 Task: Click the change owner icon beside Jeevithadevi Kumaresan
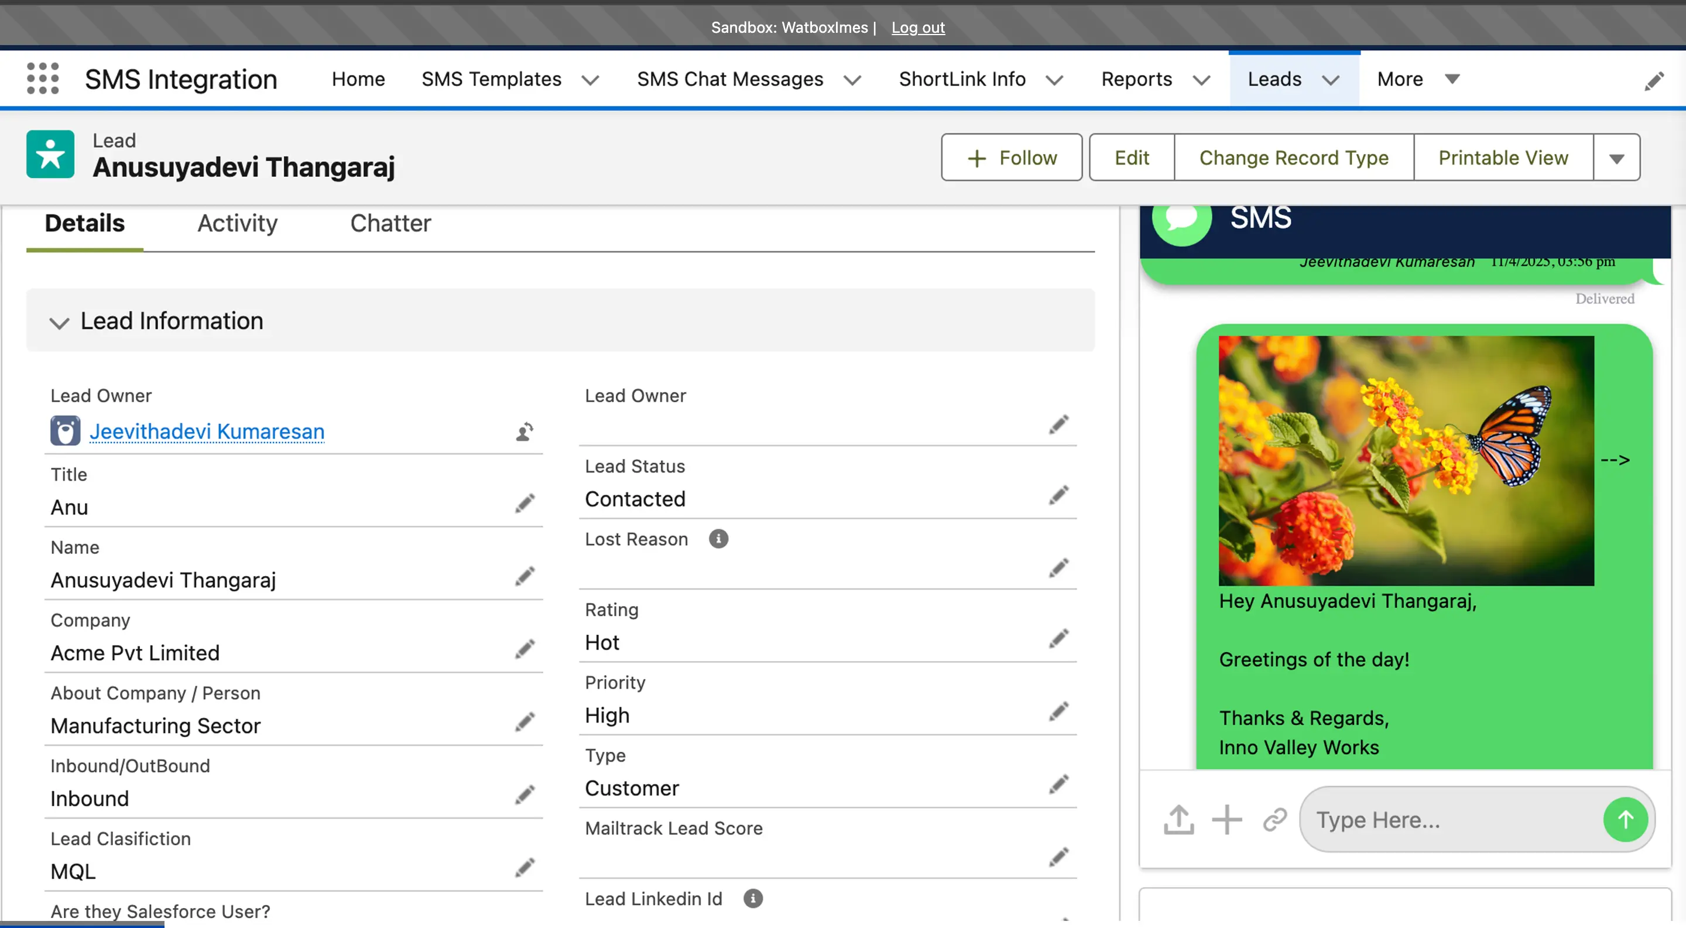click(525, 432)
